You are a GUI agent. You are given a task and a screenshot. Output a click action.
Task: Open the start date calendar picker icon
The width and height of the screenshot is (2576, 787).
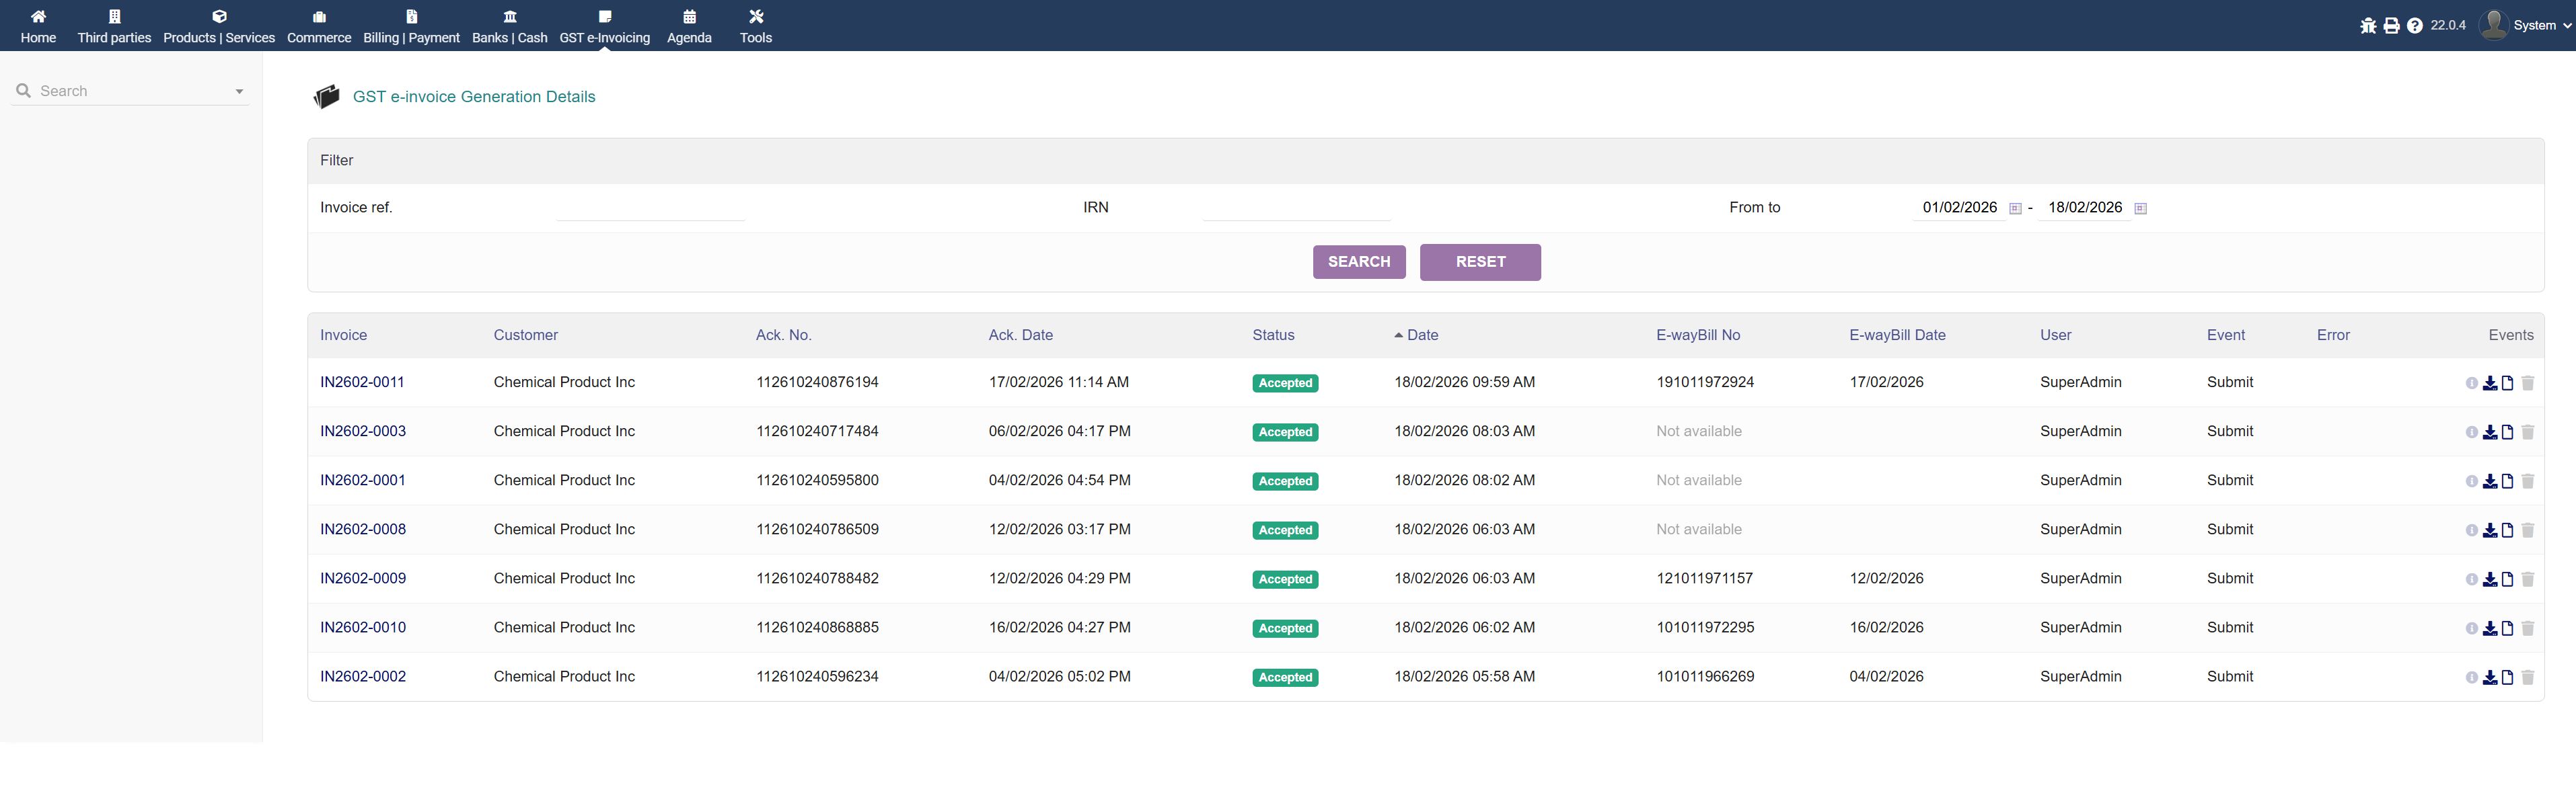click(x=2015, y=209)
